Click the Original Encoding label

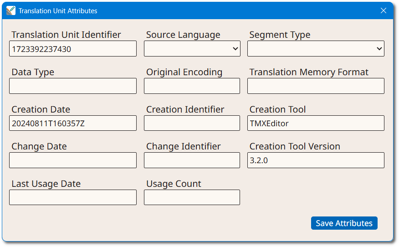[x=184, y=72]
